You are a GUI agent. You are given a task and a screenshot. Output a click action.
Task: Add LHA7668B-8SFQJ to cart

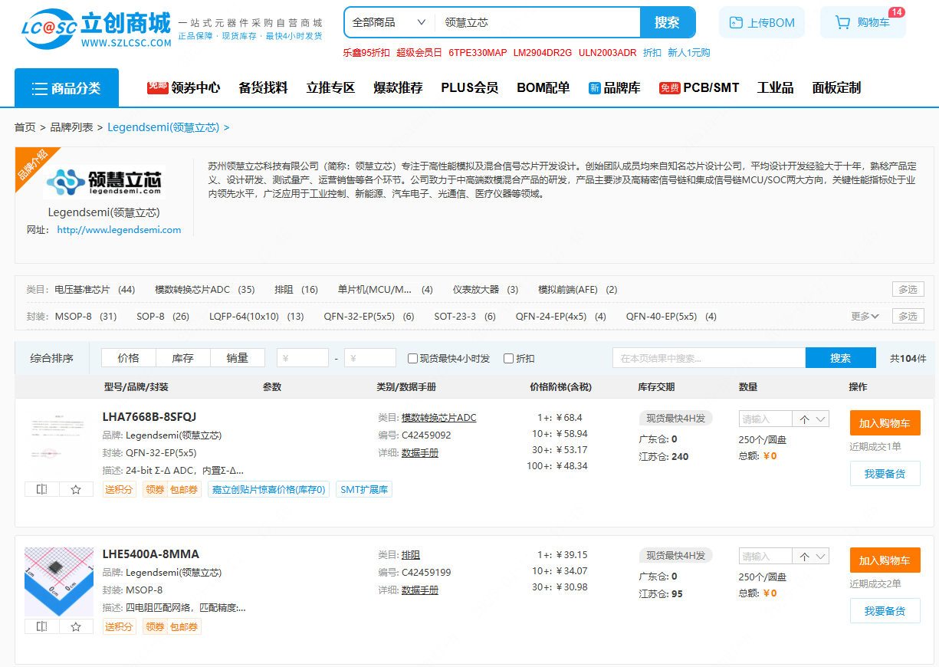pos(885,423)
